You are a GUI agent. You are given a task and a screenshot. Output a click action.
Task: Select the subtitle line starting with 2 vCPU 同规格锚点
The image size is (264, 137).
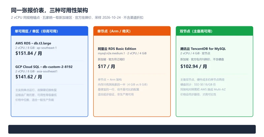coord(77,18)
